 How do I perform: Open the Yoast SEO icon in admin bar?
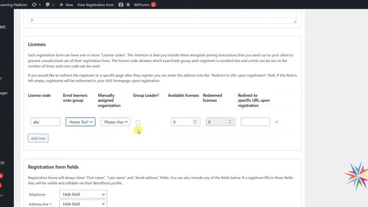coord(121,5)
